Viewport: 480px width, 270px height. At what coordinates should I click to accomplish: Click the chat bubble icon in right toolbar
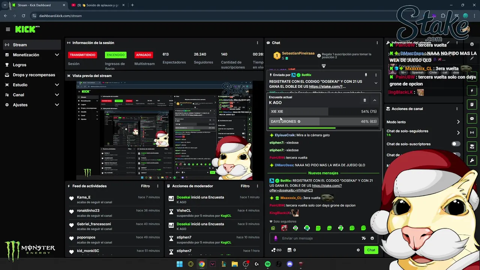(x=472, y=118)
